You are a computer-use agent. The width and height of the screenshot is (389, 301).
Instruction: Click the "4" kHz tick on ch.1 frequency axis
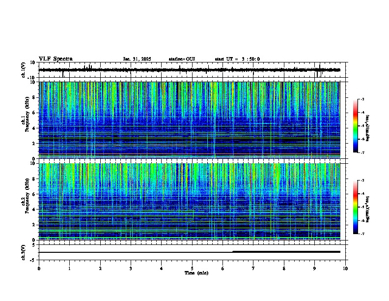pos(34,128)
